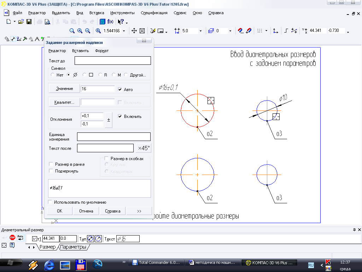Enable 'Размер в рамке' checkbox

pos(51,164)
